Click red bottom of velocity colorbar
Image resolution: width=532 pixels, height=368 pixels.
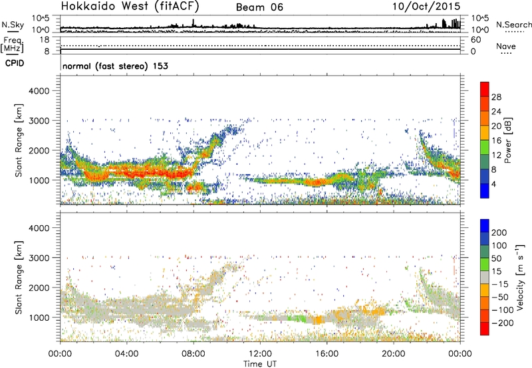point(485,329)
